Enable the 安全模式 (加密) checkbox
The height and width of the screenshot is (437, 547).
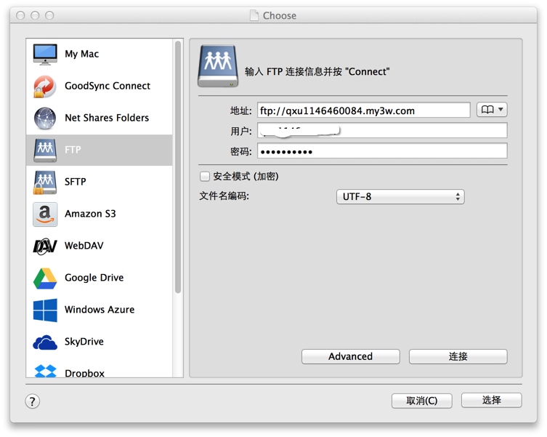(205, 177)
